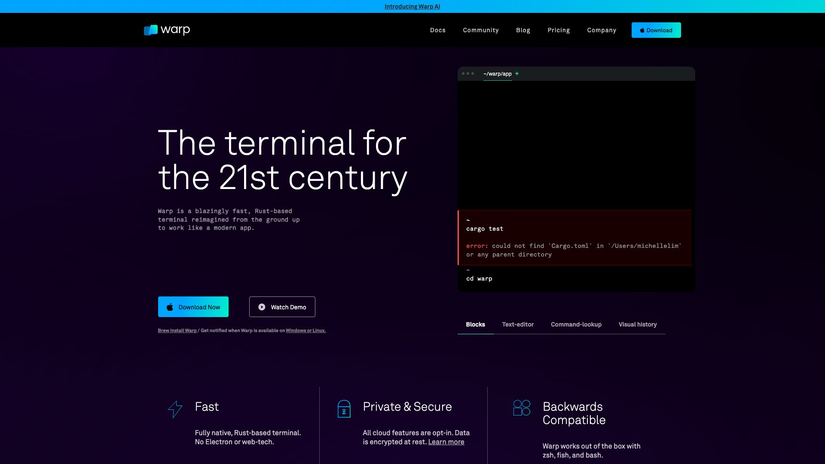
Task: Switch to the Command-lookup demo tab
Action: tap(576, 324)
